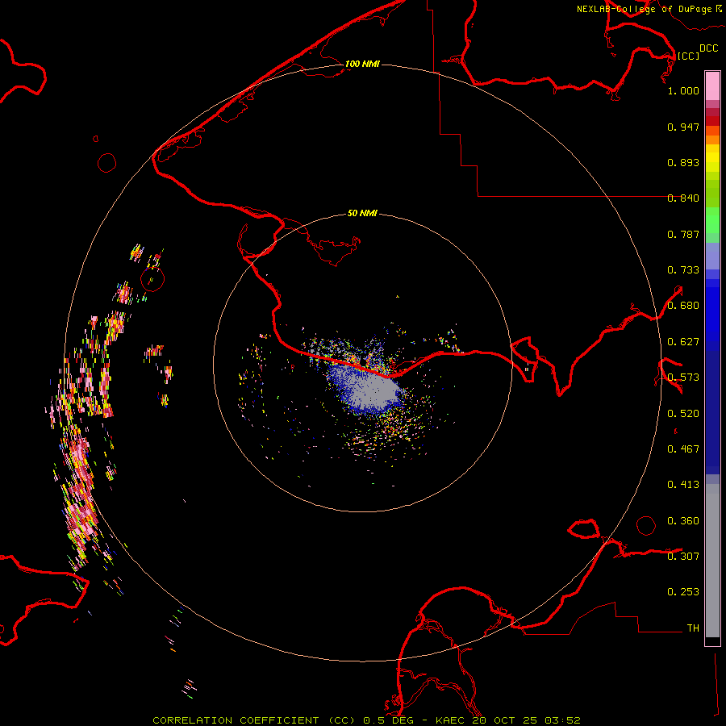This screenshot has height=726, width=726.
Task: Click the 0.893 scale value
Action: tap(683, 162)
